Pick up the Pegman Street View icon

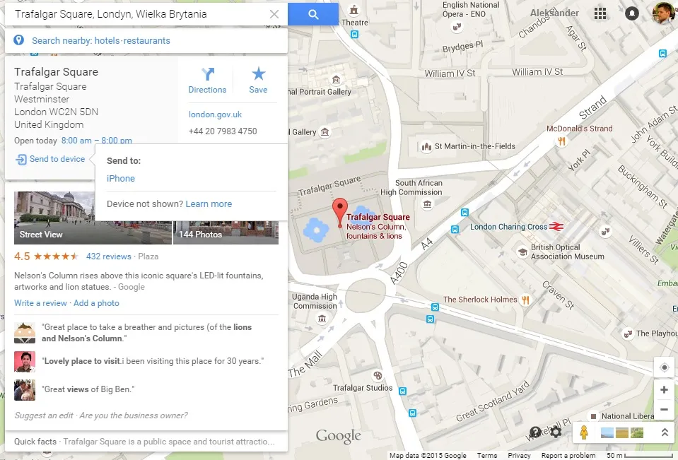coord(584,432)
